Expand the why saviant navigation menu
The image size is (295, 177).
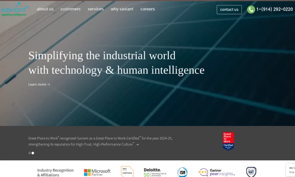[122, 9]
